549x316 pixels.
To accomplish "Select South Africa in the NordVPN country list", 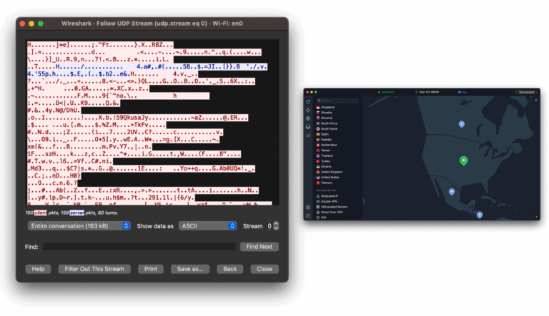I will click(327, 123).
